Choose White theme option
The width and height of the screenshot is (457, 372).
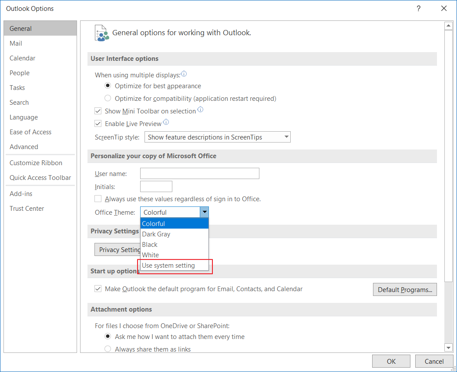tap(174, 255)
